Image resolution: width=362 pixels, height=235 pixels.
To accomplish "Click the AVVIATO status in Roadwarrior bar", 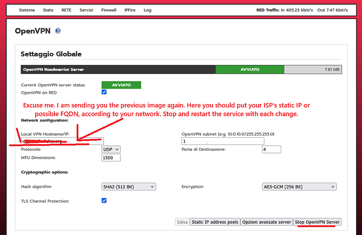I will tap(250, 69).
